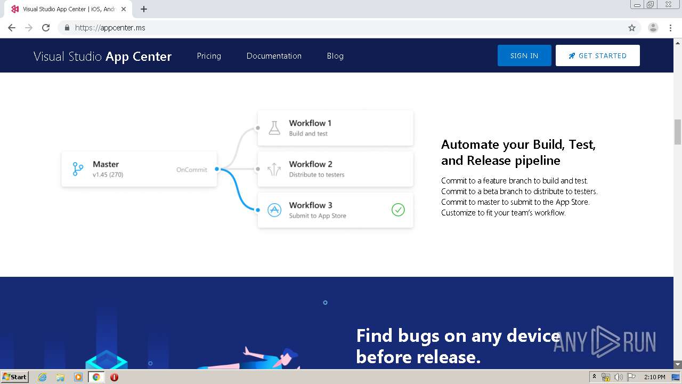Screen dimensions: 682x384
Task: Go to the Blog page
Action: tap(335, 56)
